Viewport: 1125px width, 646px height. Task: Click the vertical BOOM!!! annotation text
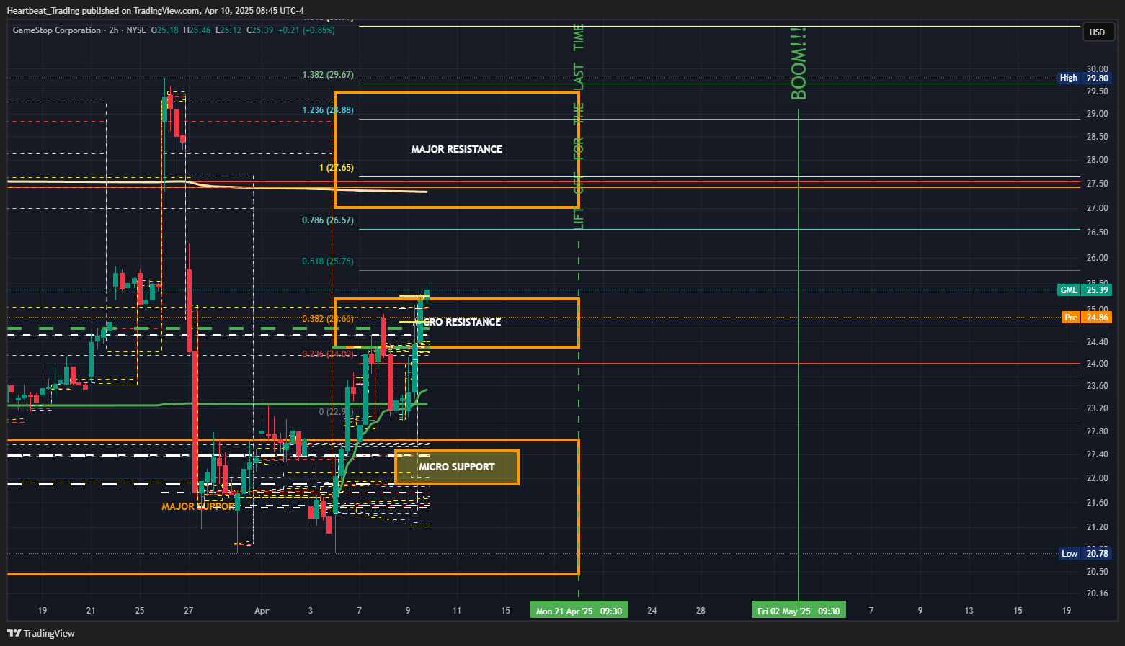coord(799,64)
